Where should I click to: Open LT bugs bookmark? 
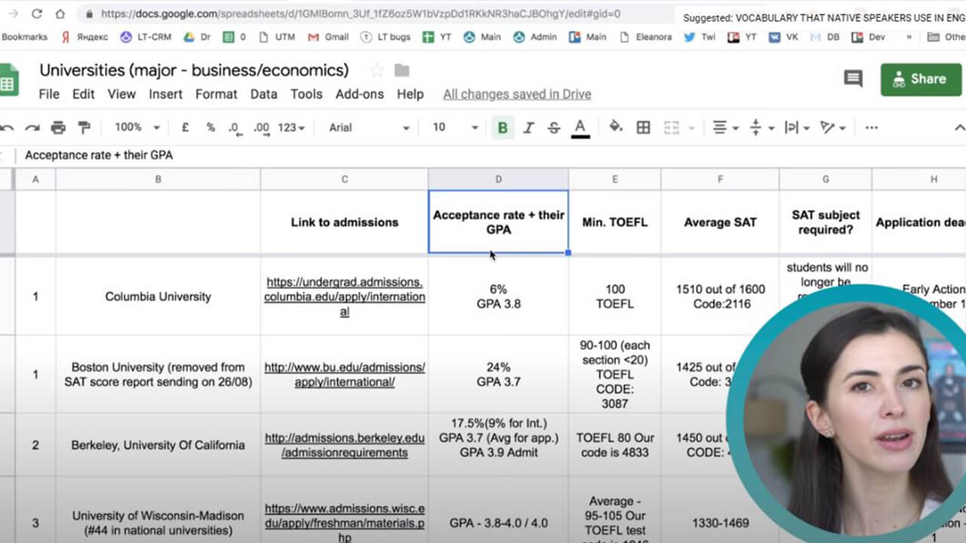tap(384, 36)
